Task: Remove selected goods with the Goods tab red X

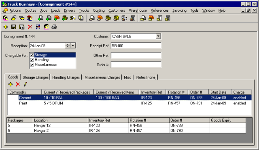Action: [x=18, y=84]
